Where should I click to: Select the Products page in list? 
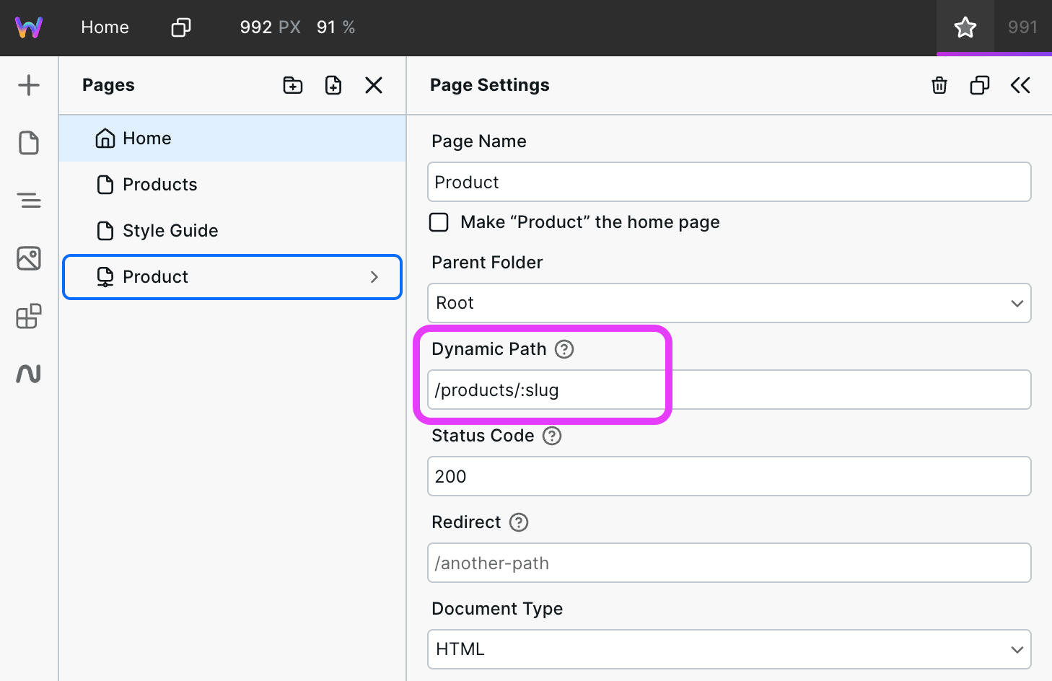tap(159, 185)
